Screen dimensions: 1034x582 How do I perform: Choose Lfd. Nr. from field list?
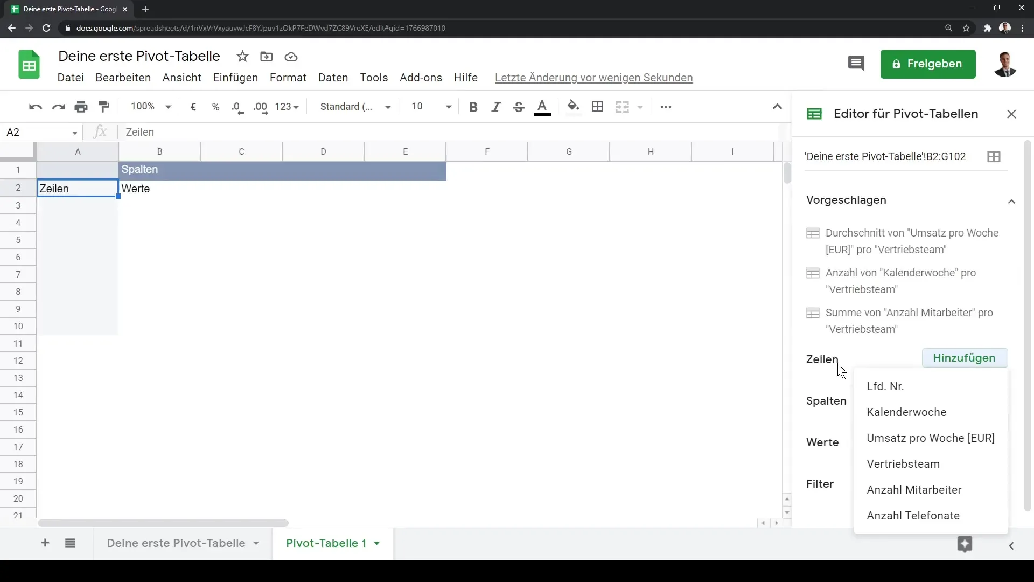coord(931,386)
